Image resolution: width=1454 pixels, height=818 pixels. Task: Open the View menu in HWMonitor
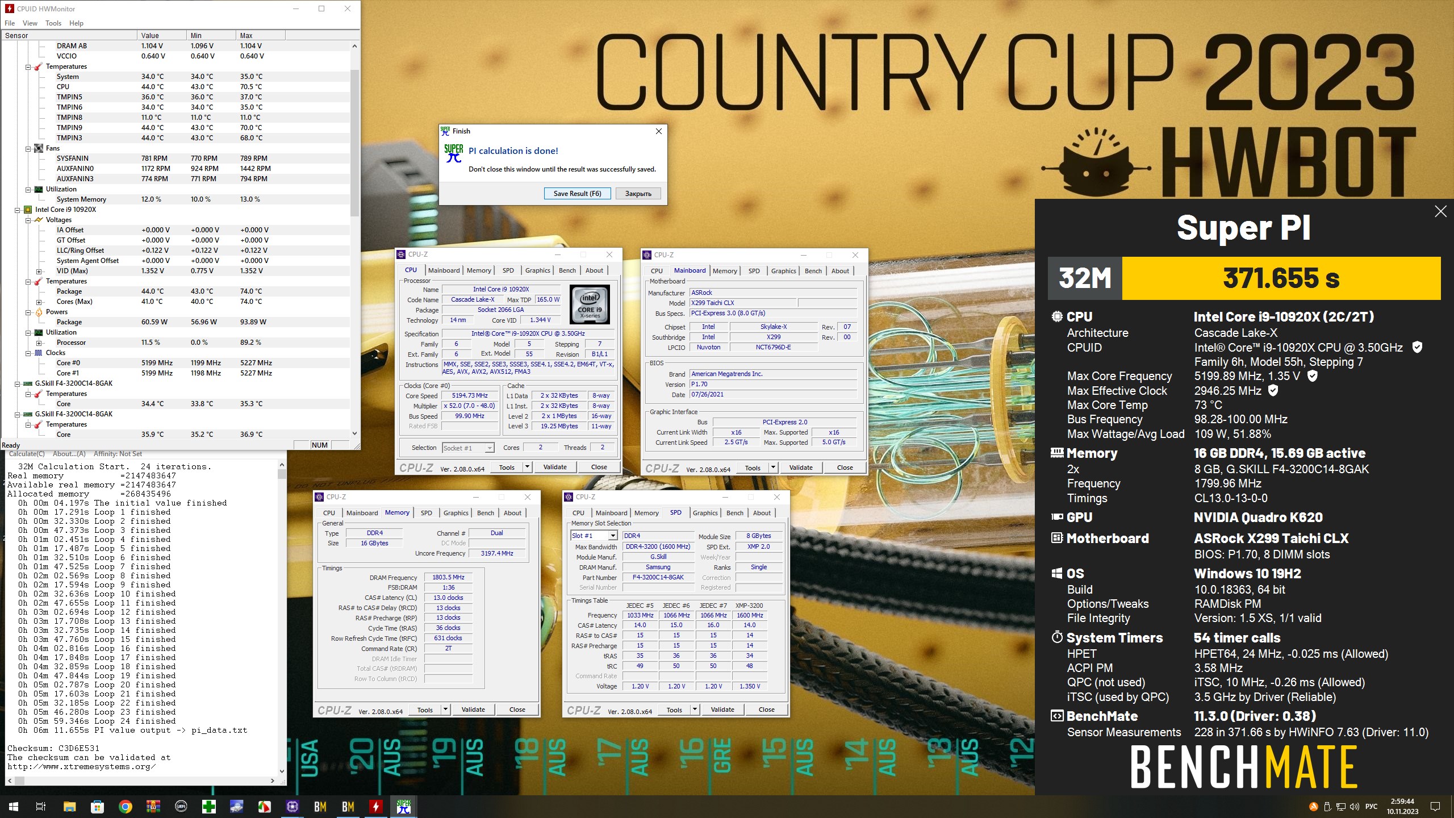(30, 23)
